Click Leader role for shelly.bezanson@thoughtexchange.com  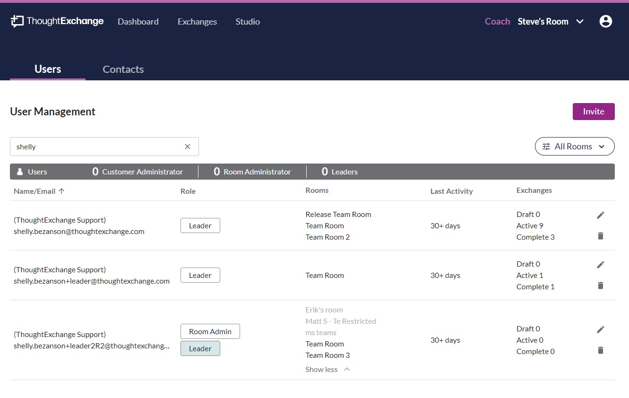(200, 225)
